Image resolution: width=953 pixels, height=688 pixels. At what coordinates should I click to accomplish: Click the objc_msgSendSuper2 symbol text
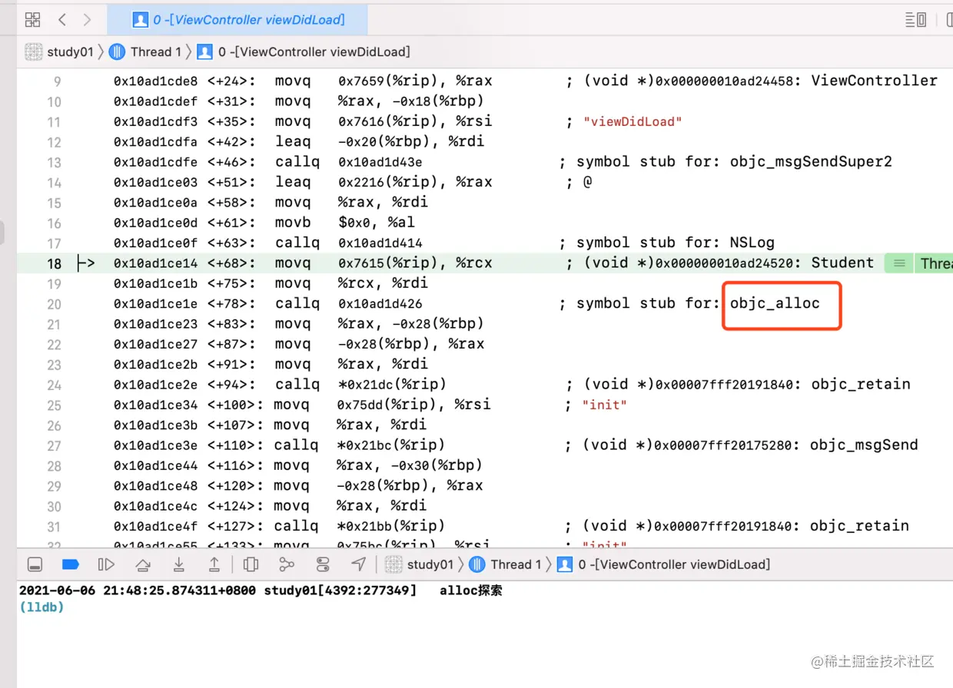coord(811,162)
